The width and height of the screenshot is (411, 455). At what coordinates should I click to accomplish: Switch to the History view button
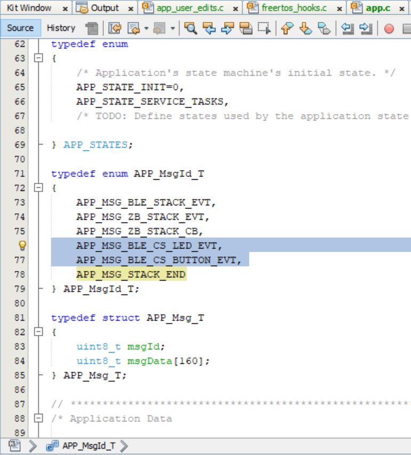click(61, 28)
